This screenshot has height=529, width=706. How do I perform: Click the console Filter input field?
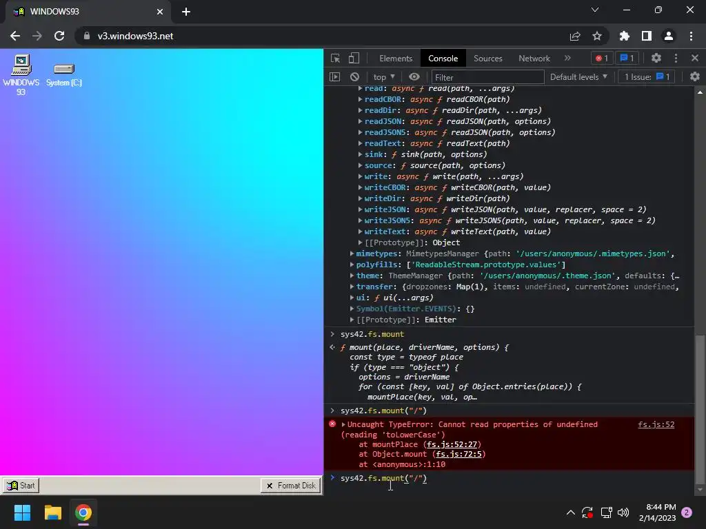pos(487,77)
